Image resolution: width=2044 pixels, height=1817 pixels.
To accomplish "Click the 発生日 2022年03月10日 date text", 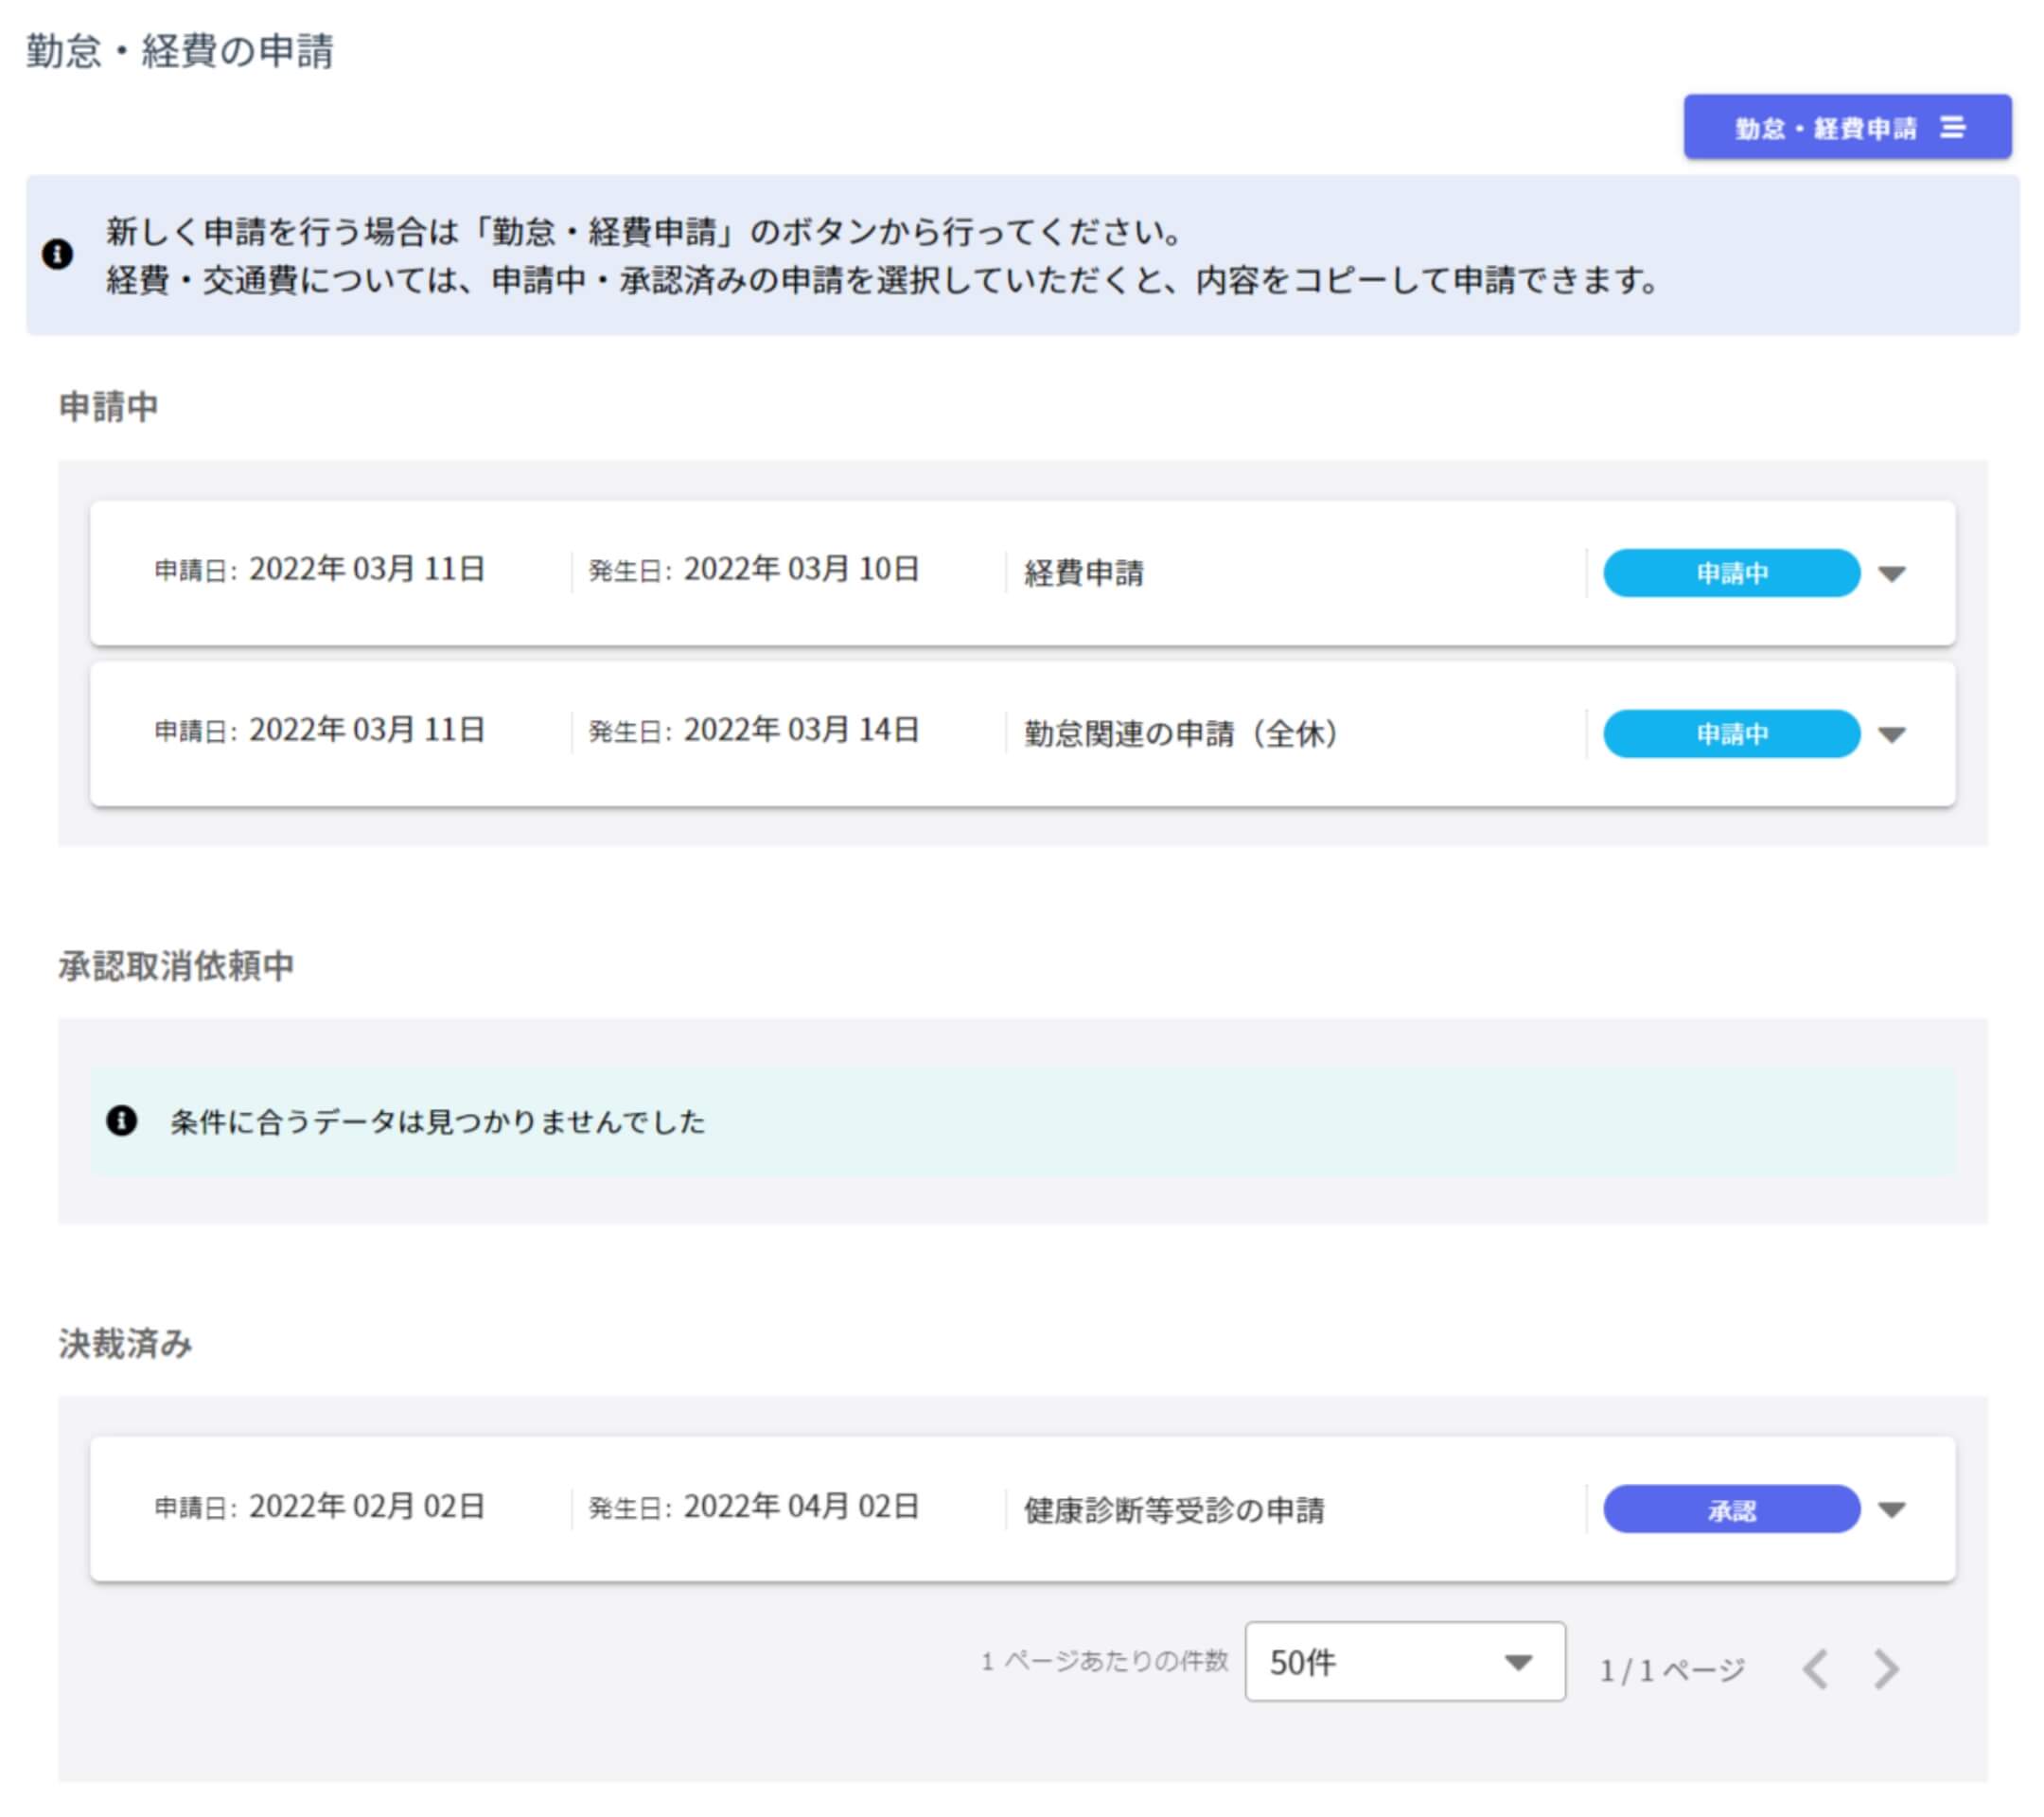I will [x=800, y=569].
